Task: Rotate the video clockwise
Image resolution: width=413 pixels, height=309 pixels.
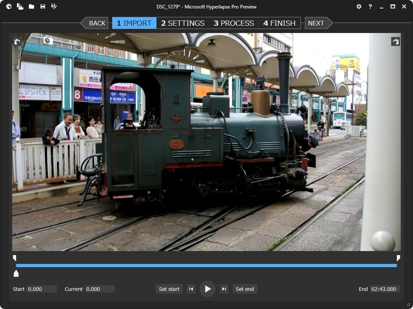Action: (396, 41)
